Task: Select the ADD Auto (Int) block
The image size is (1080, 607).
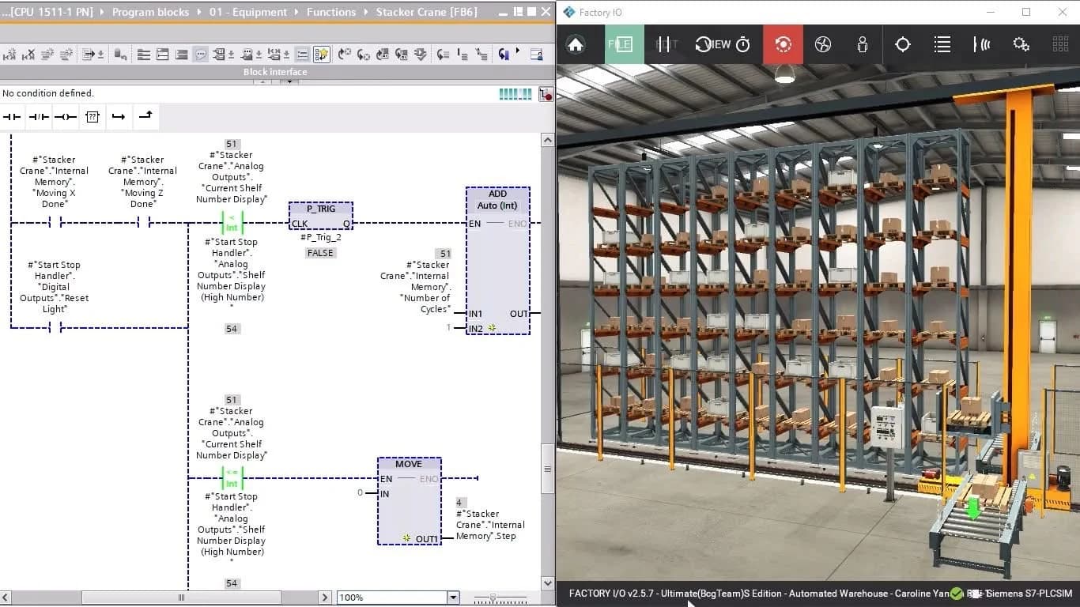Action: coord(497,261)
